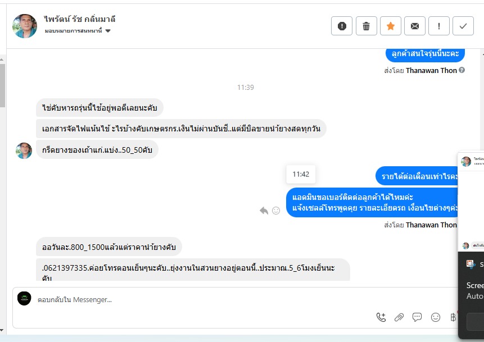Attach a file with the paperclip icon
Image resolution: width=484 pixels, height=342 pixels.
[x=399, y=317]
